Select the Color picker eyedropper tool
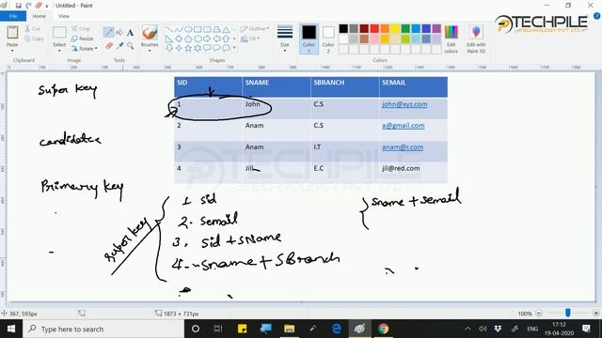This screenshot has width=602, height=338. tap(119, 46)
